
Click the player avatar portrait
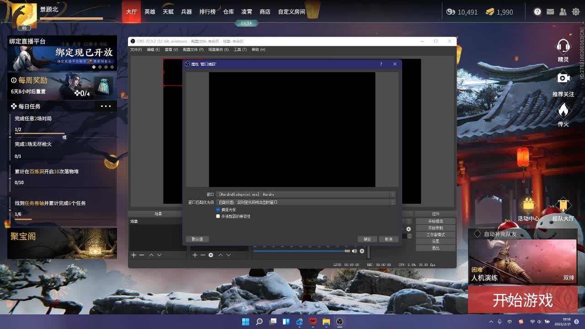pos(24,16)
